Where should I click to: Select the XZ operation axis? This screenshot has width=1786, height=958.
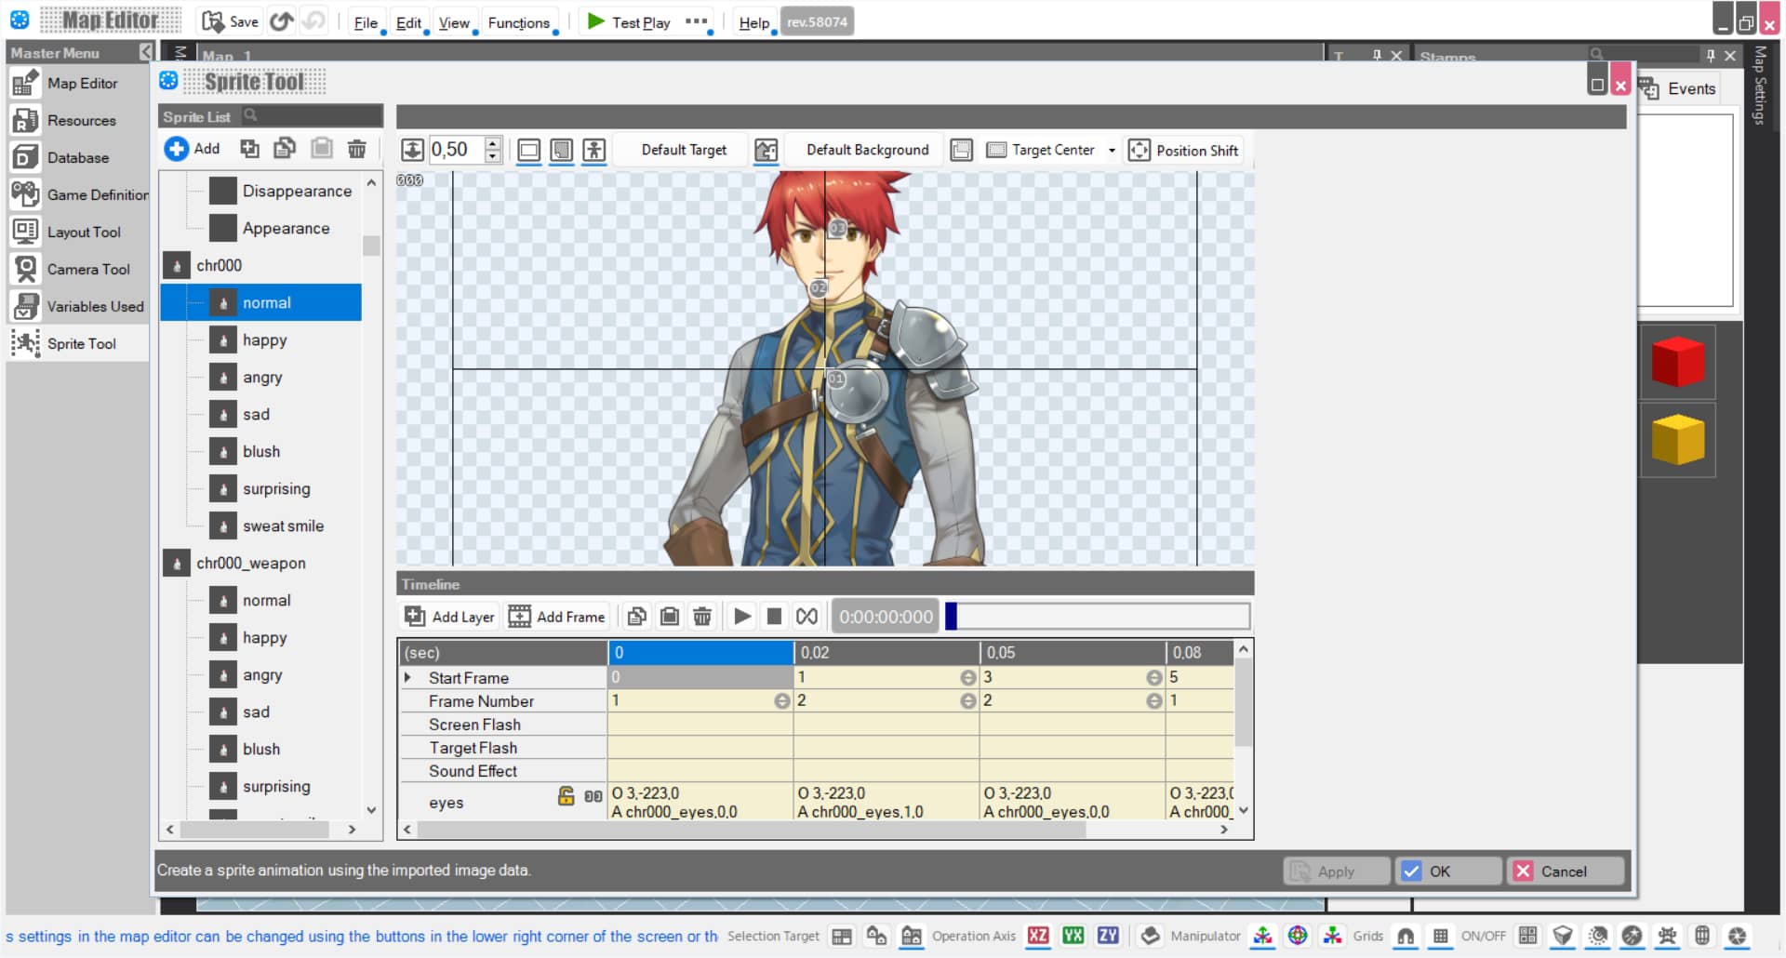1038,936
